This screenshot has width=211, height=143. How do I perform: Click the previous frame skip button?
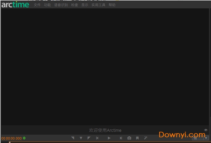tap(97, 138)
